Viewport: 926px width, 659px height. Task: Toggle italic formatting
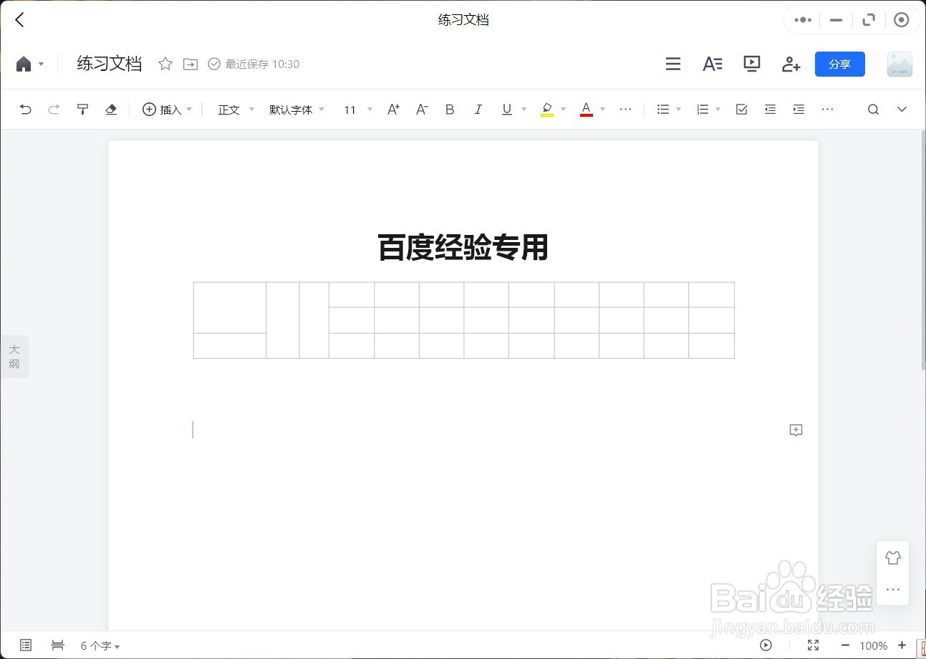tap(478, 110)
